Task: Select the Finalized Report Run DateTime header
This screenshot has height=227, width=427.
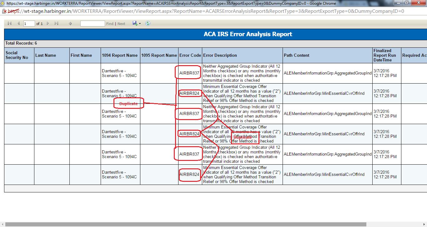Action: pos(387,55)
